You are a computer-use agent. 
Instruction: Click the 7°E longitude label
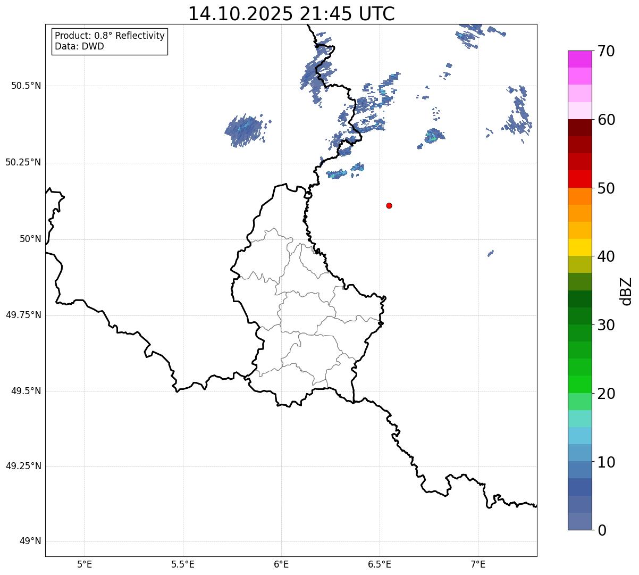pos(478,564)
